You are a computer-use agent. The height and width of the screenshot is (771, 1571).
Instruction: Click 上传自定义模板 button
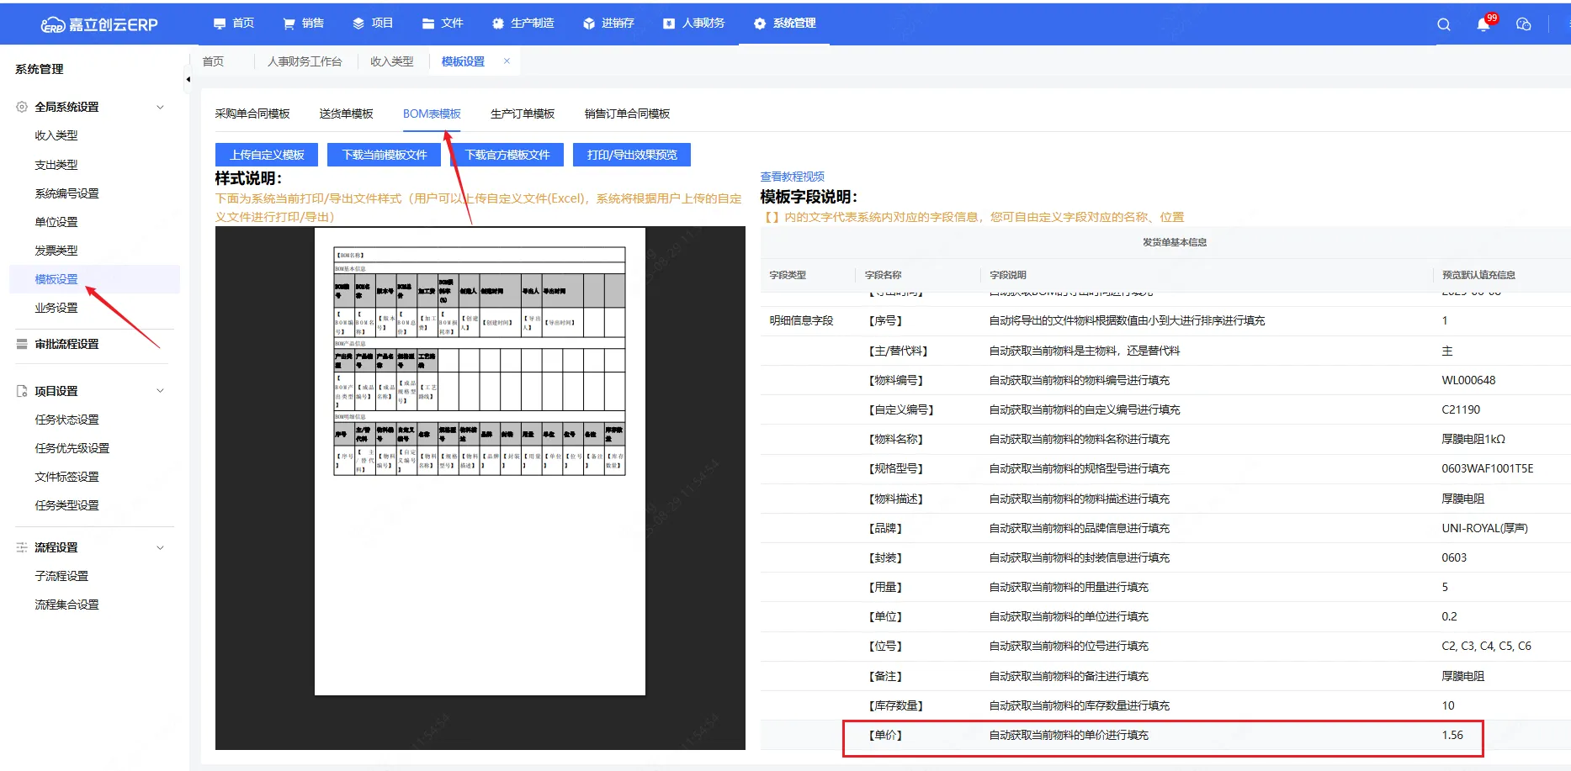tap(267, 155)
